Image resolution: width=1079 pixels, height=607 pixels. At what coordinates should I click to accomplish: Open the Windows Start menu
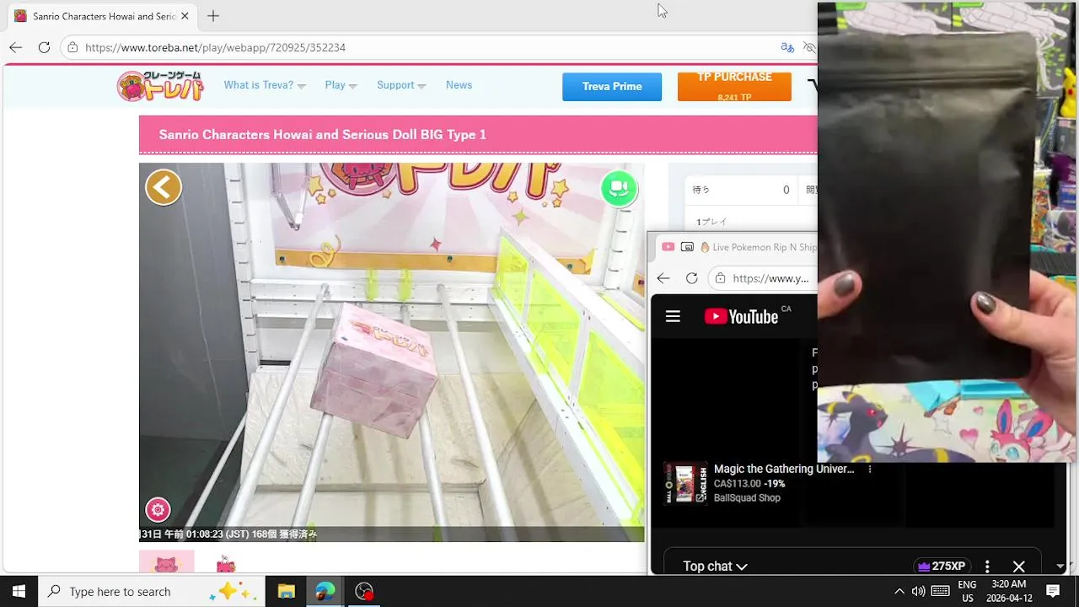tap(19, 591)
